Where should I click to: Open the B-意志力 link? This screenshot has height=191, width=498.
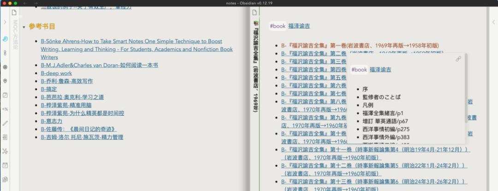(52, 121)
